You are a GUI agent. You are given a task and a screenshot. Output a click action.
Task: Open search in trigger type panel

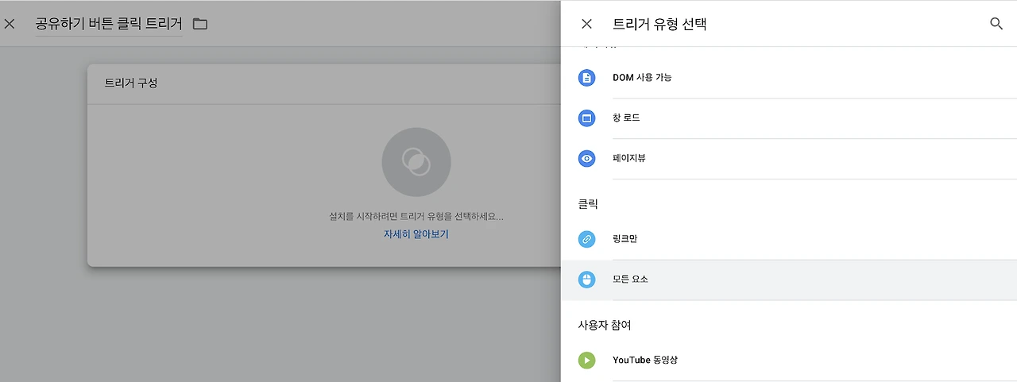click(996, 24)
